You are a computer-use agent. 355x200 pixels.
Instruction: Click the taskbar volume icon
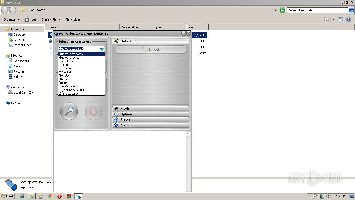click(x=329, y=196)
